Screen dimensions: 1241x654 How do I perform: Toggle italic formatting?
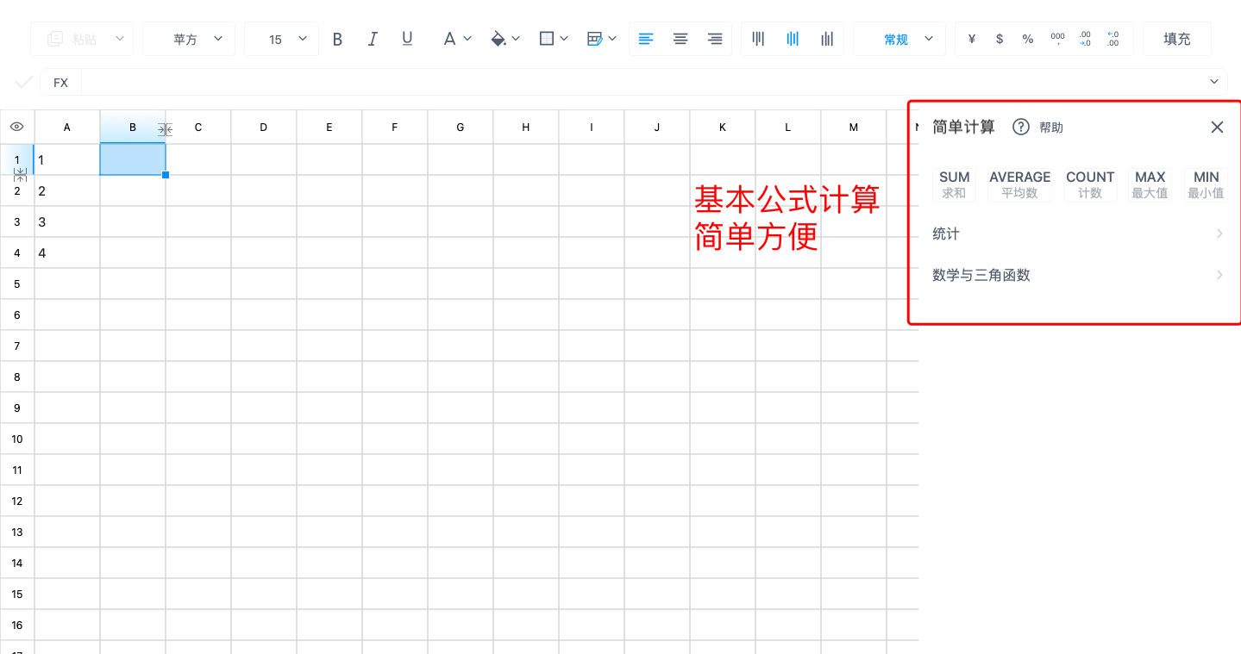click(x=373, y=39)
